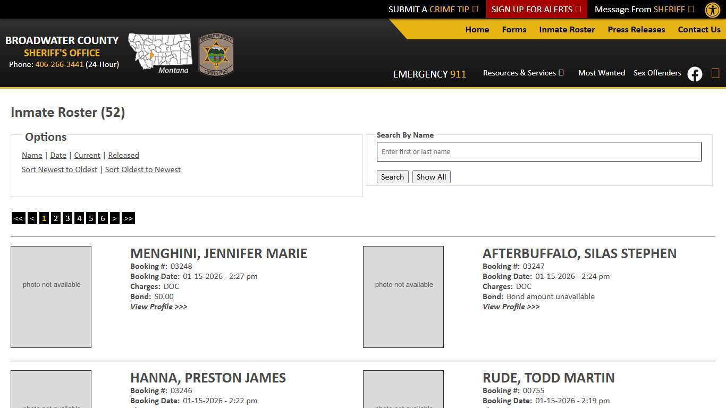Open the Inmate Roster menu item
Screen dimensions: 726x408
click(x=567, y=29)
